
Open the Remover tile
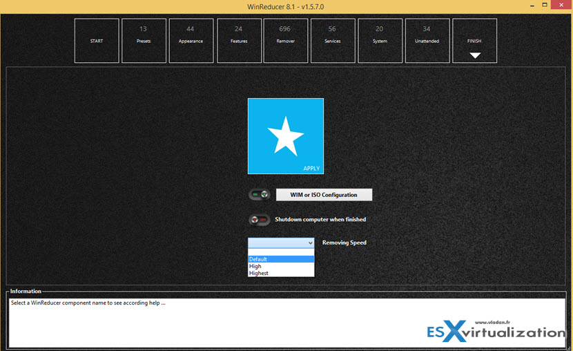click(285, 41)
